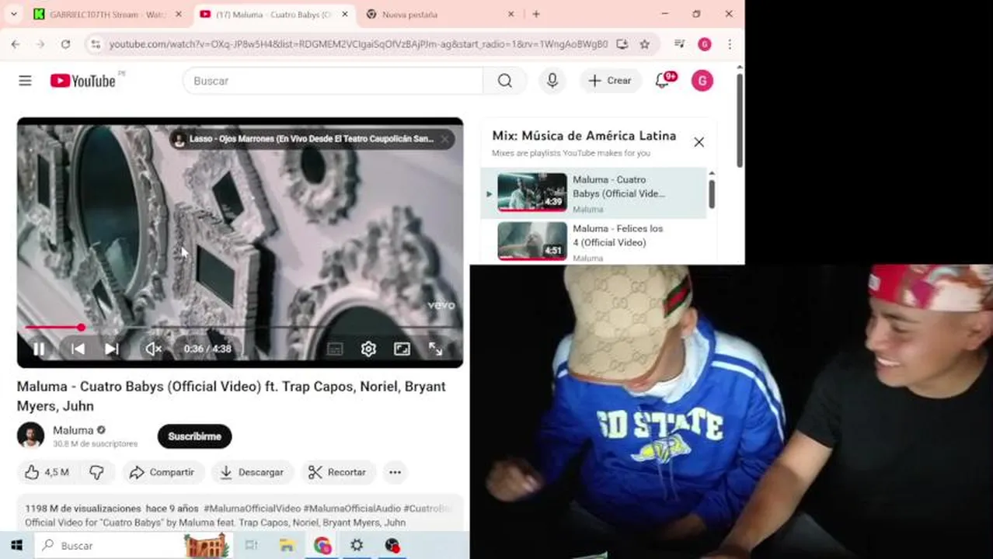The width and height of the screenshot is (993, 559).
Task: Close the GABRIELCT07TH Stream tab
Action: (179, 14)
